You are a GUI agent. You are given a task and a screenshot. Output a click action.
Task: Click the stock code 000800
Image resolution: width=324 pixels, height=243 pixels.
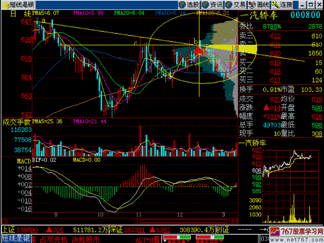305,15
